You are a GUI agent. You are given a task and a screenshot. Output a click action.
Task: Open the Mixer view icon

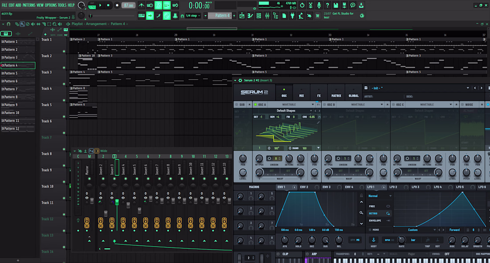tap(267, 16)
